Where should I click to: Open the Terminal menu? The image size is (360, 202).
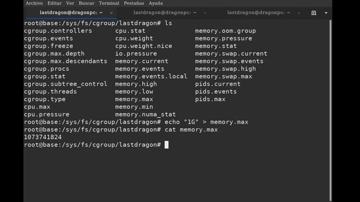[x=109, y=3]
